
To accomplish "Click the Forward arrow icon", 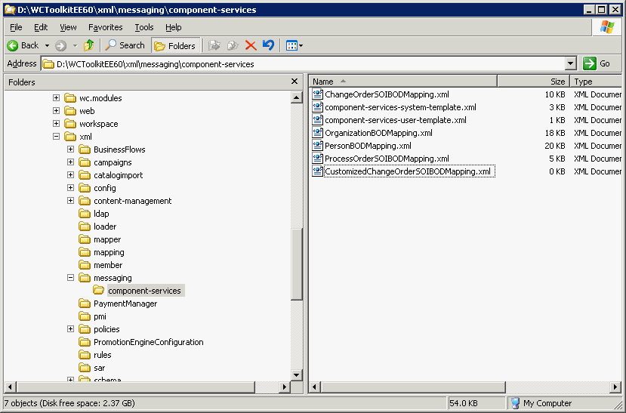I will pyautogui.click(x=60, y=45).
